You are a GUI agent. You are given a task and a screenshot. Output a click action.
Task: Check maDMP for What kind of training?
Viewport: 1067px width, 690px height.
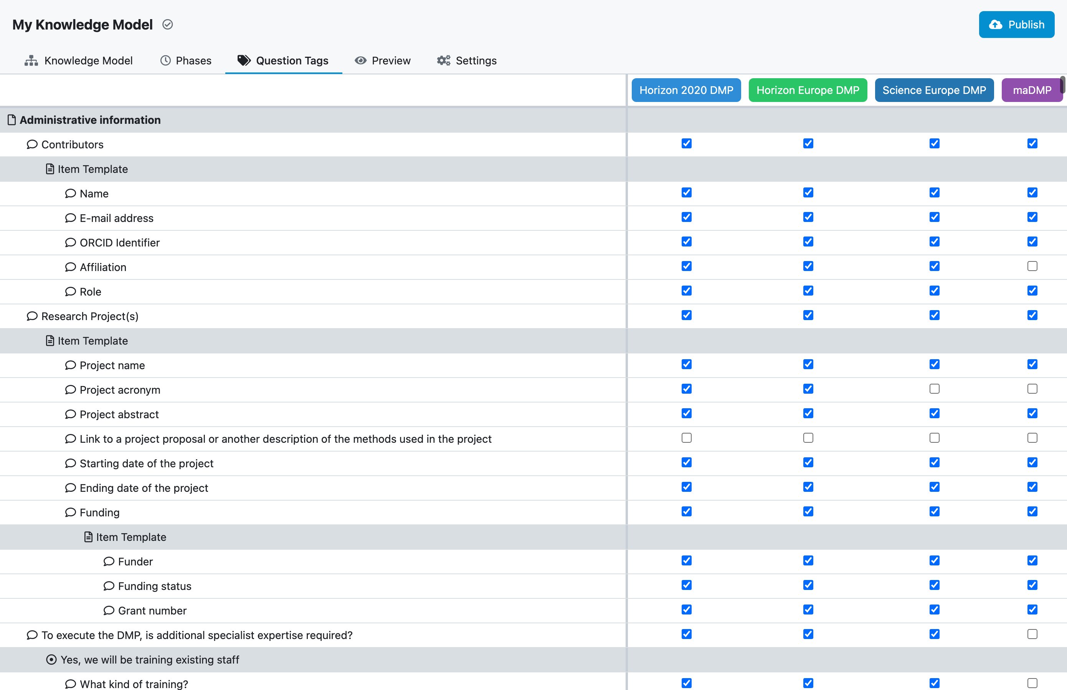[1032, 683]
